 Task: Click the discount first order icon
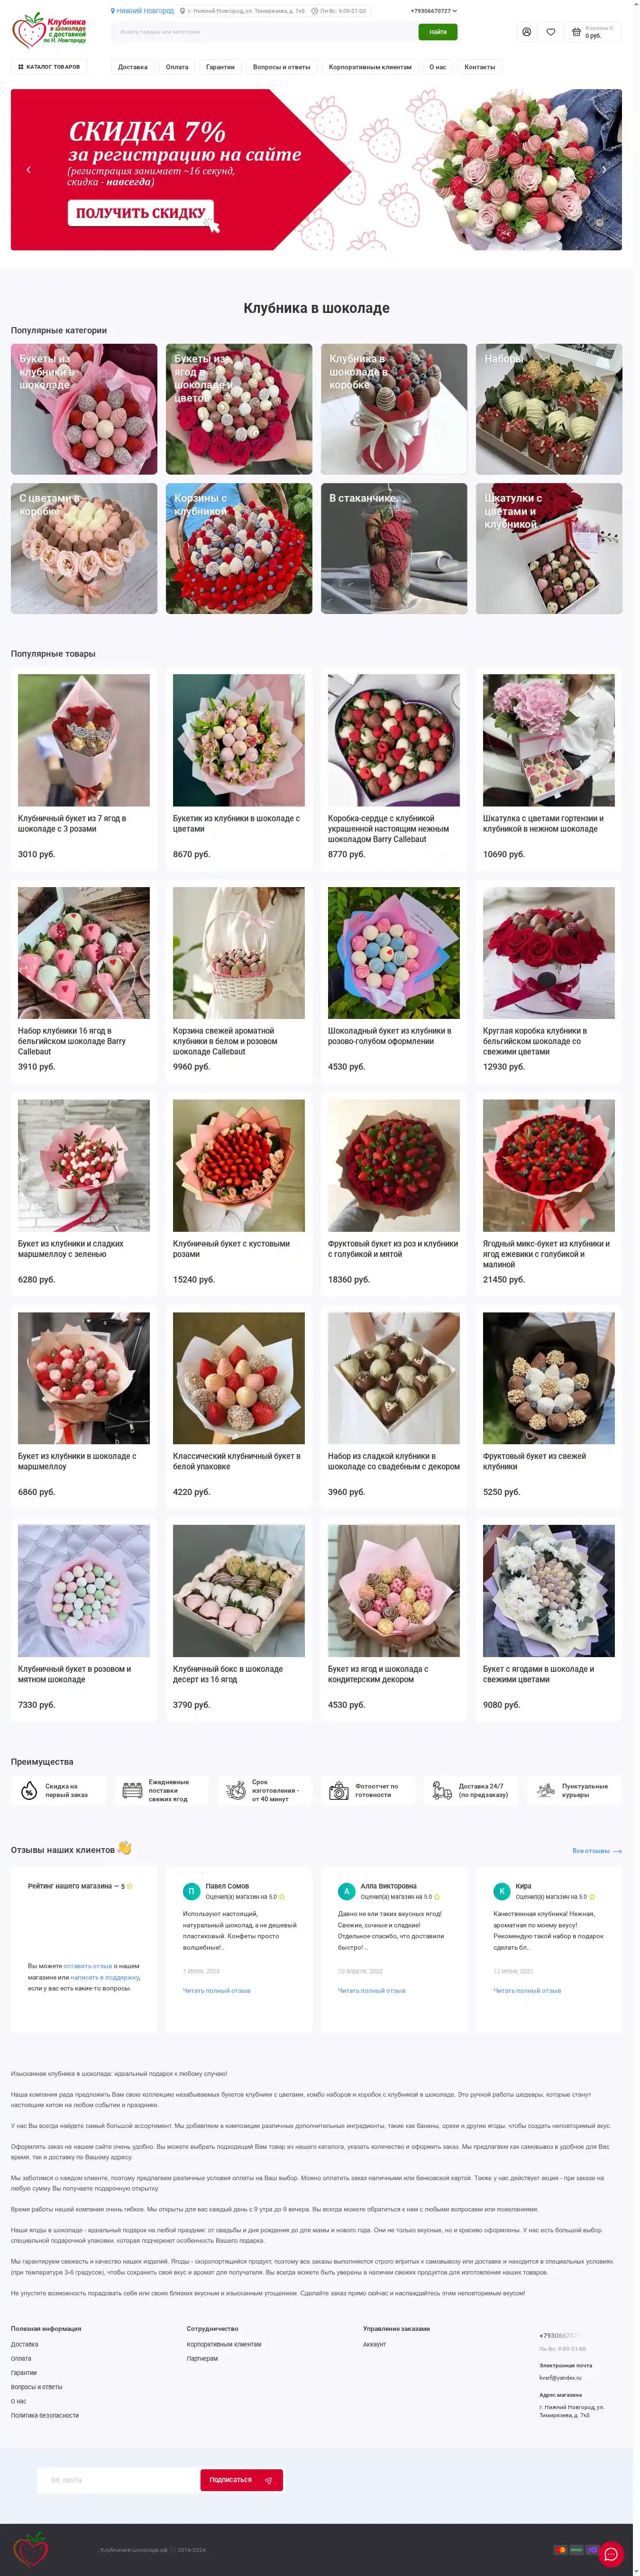point(29,1790)
